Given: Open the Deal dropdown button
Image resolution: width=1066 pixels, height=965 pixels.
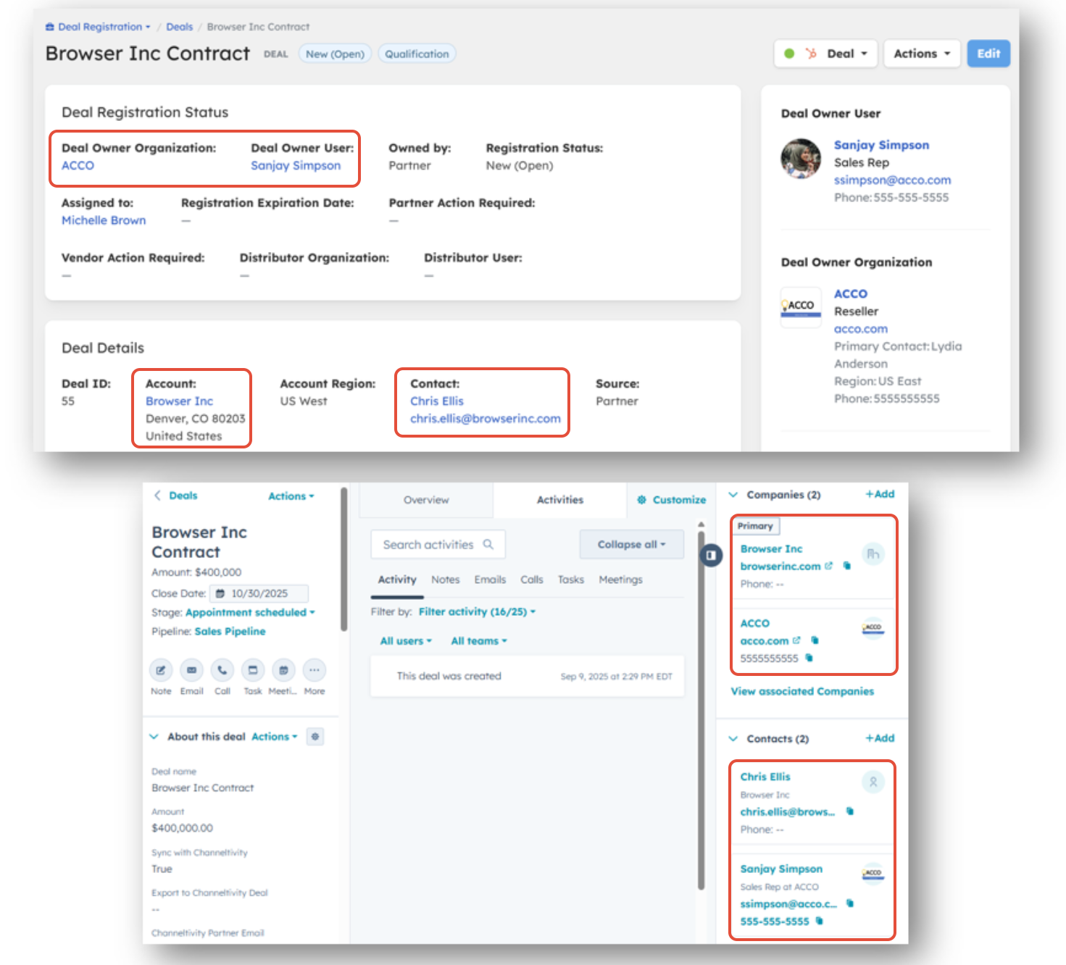Looking at the screenshot, I should tap(826, 54).
